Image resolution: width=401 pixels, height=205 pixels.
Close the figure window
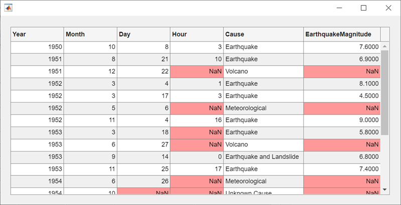(x=388, y=8)
